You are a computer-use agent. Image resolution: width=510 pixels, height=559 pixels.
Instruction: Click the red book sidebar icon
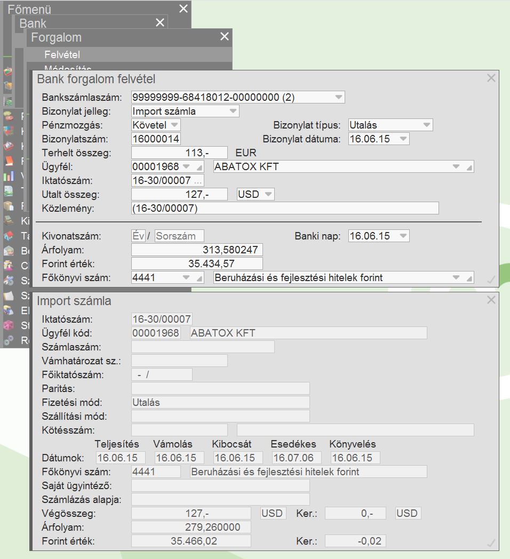8,161
